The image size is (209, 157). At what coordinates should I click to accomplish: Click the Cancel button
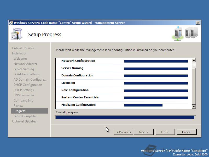click(x=187, y=132)
